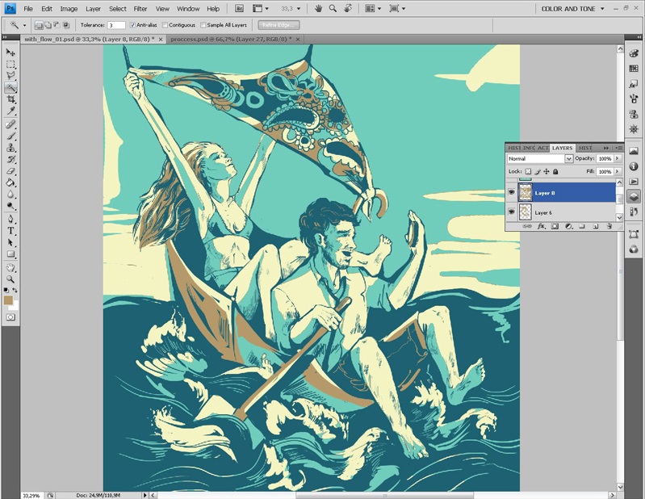Select the Zoom tool in toolbox
This screenshot has height=499, width=645.
(x=10, y=278)
